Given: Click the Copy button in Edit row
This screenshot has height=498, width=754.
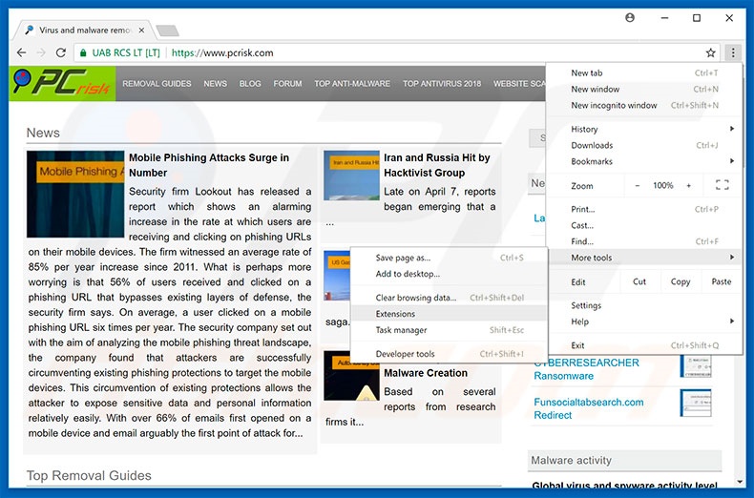Looking at the screenshot, I should click(x=680, y=281).
